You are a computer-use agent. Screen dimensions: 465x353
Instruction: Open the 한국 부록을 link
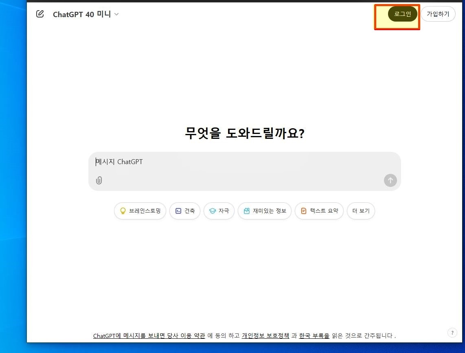314,336
